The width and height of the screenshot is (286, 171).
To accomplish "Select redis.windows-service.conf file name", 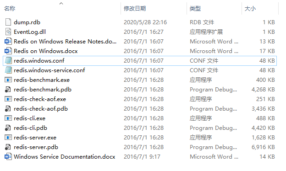I will tap(49, 70).
